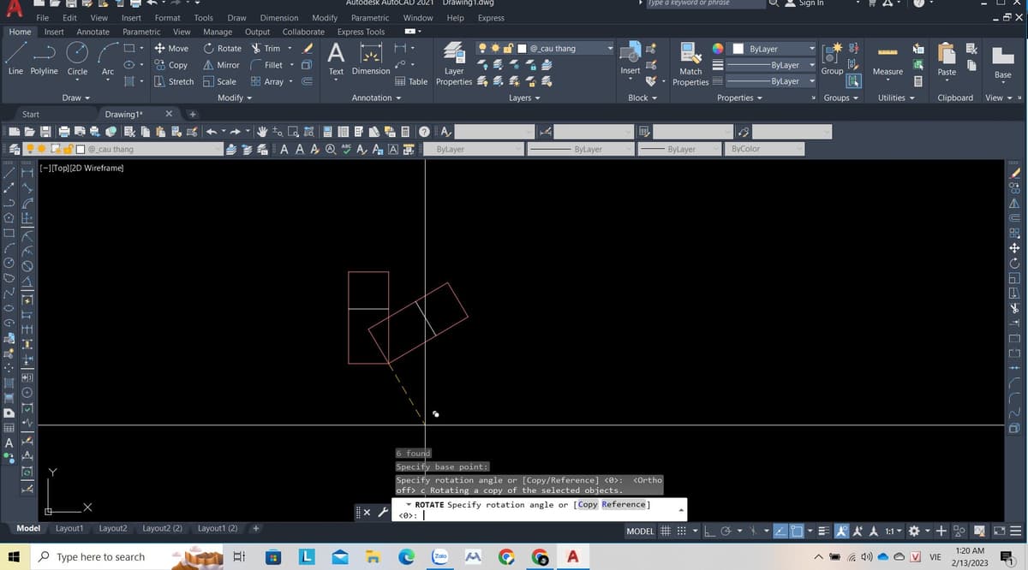
Task: Toggle object snap tracking in status bar
Action: click(780, 531)
